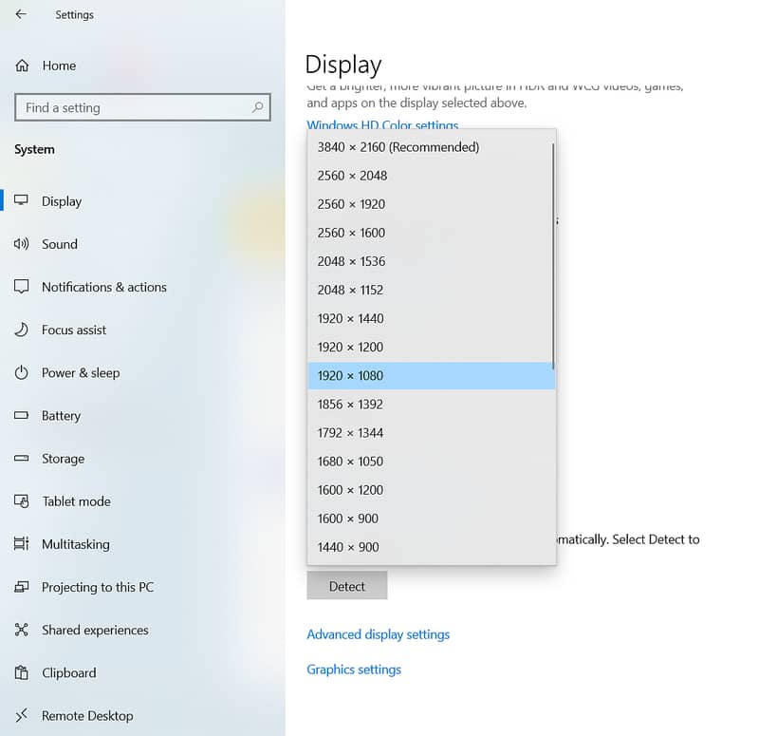Open the Notifications & actions section
This screenshot has width=758, height=736.
[104, 287]
